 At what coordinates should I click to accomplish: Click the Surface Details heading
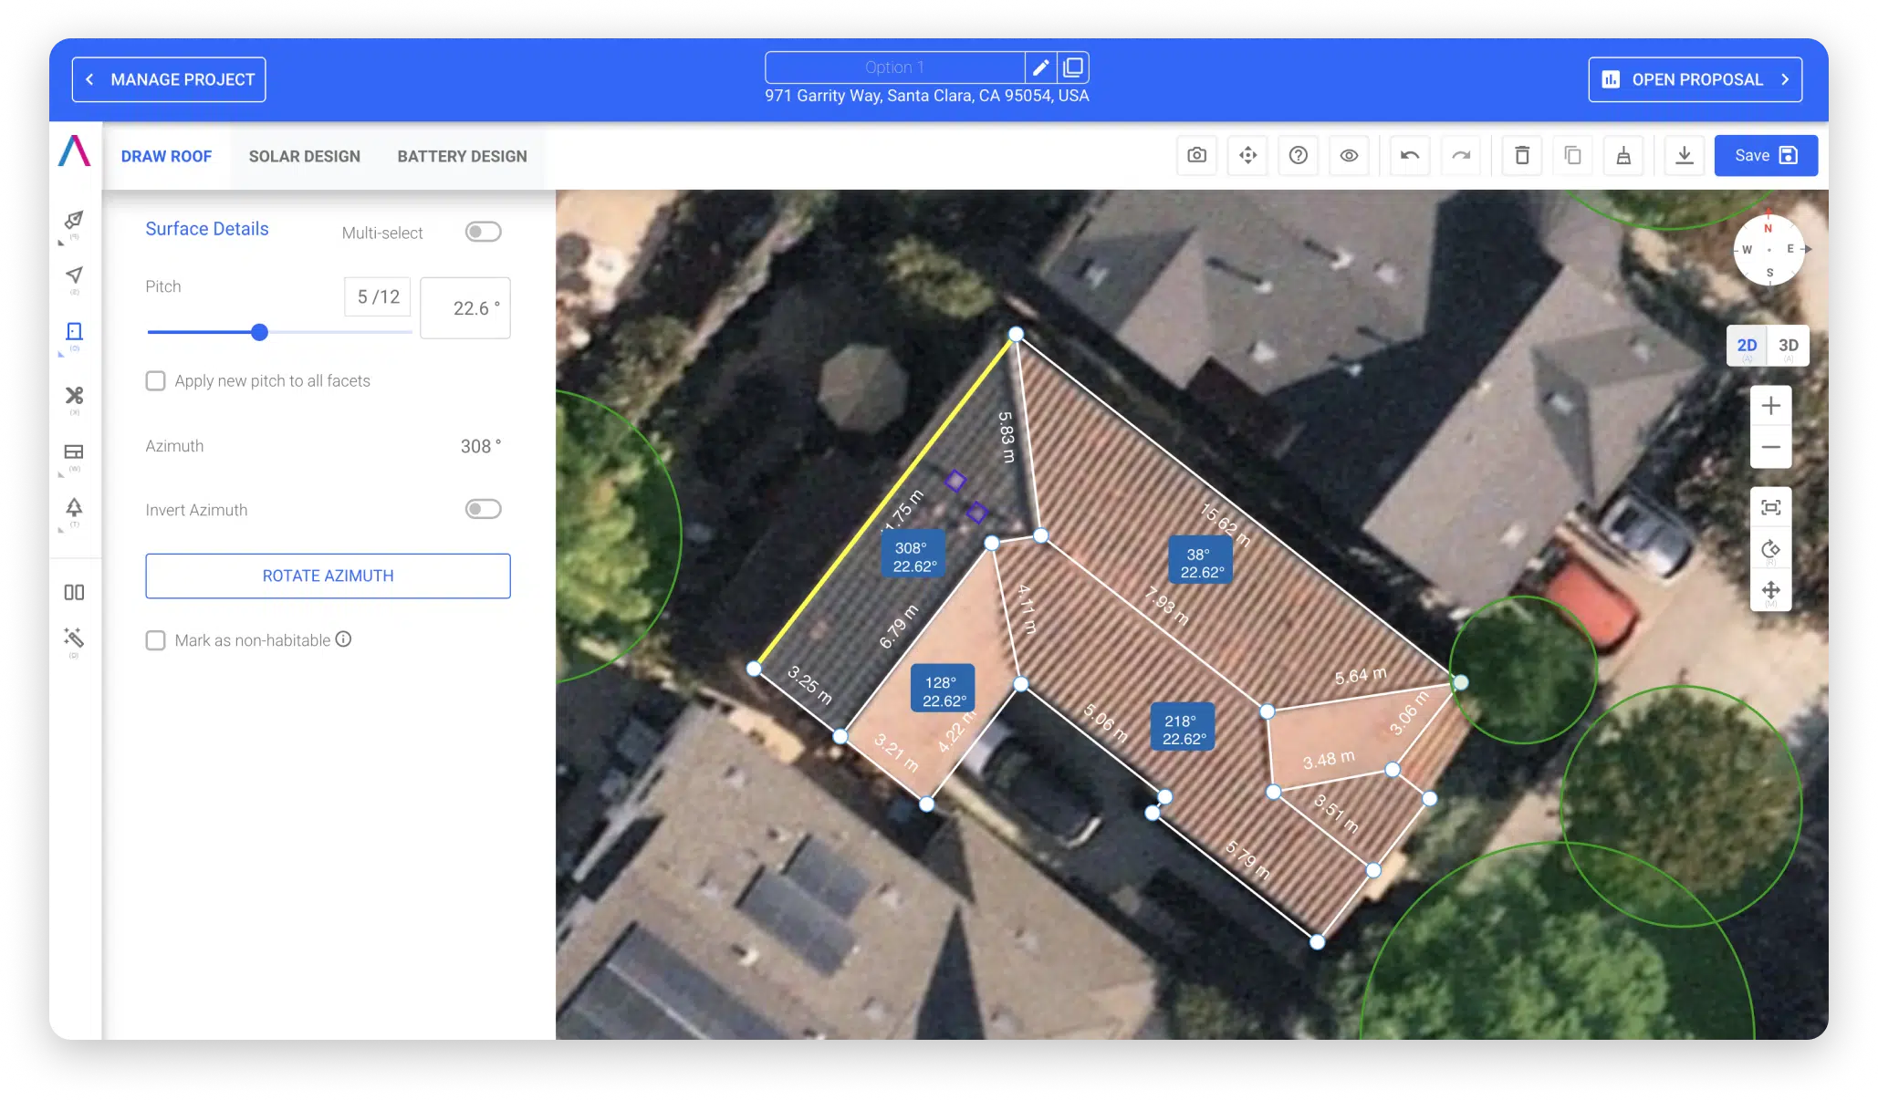[x=207, y=229]
